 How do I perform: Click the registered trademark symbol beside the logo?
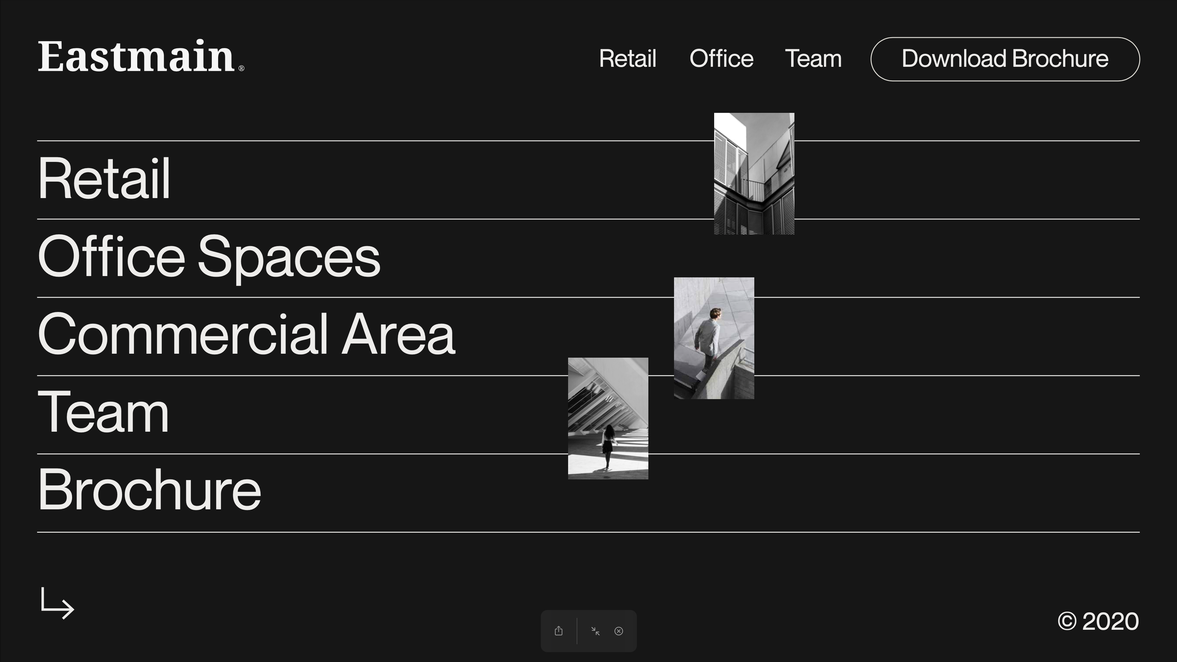pos(241,68)
